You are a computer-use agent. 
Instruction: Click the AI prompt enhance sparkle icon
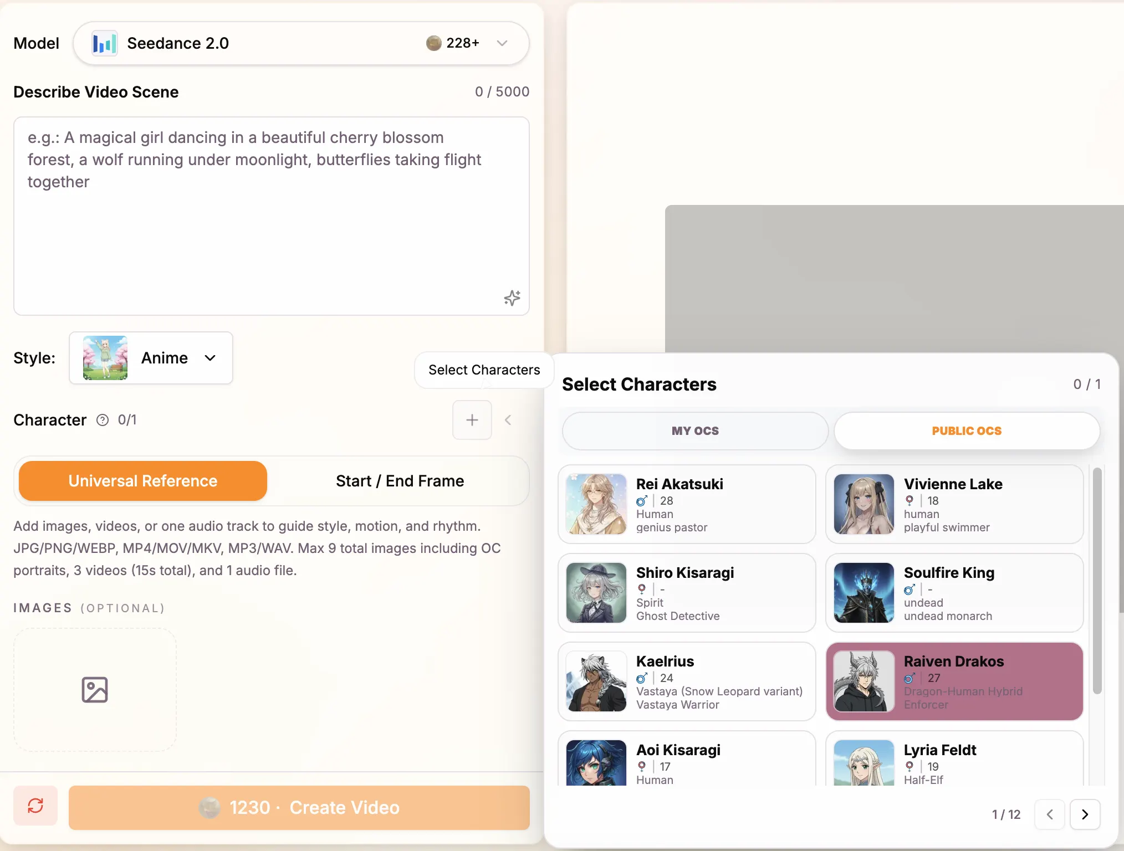[512, 298]
